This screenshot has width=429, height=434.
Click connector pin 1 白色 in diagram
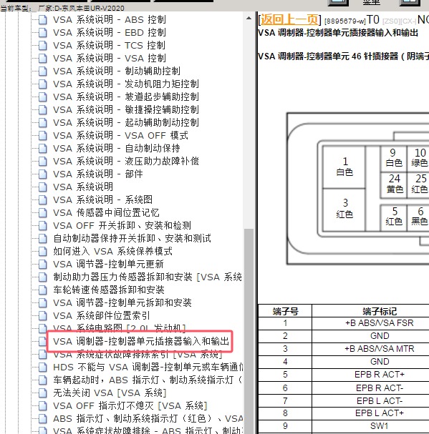click(344, 167)
